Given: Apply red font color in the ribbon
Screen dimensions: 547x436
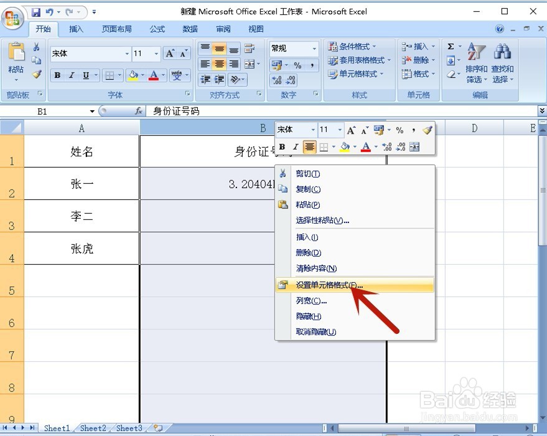Looking at the screenshot, I should pos(154,75).
